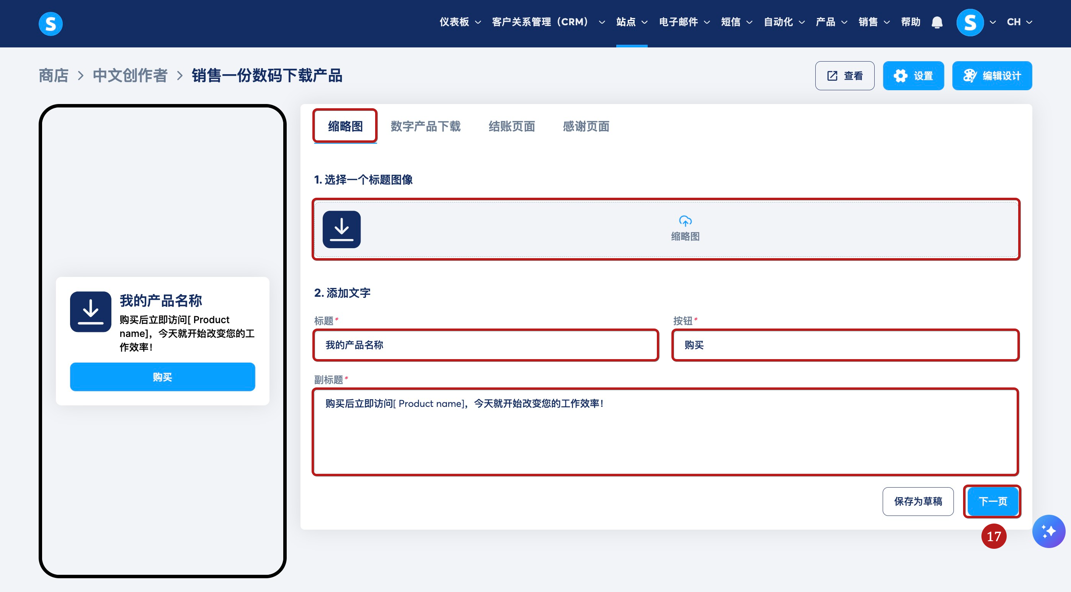Image resolution: width=1071 pixels, height=592 pixels.
Task: Click the user profile avatar
Action: tap(970, 22)
